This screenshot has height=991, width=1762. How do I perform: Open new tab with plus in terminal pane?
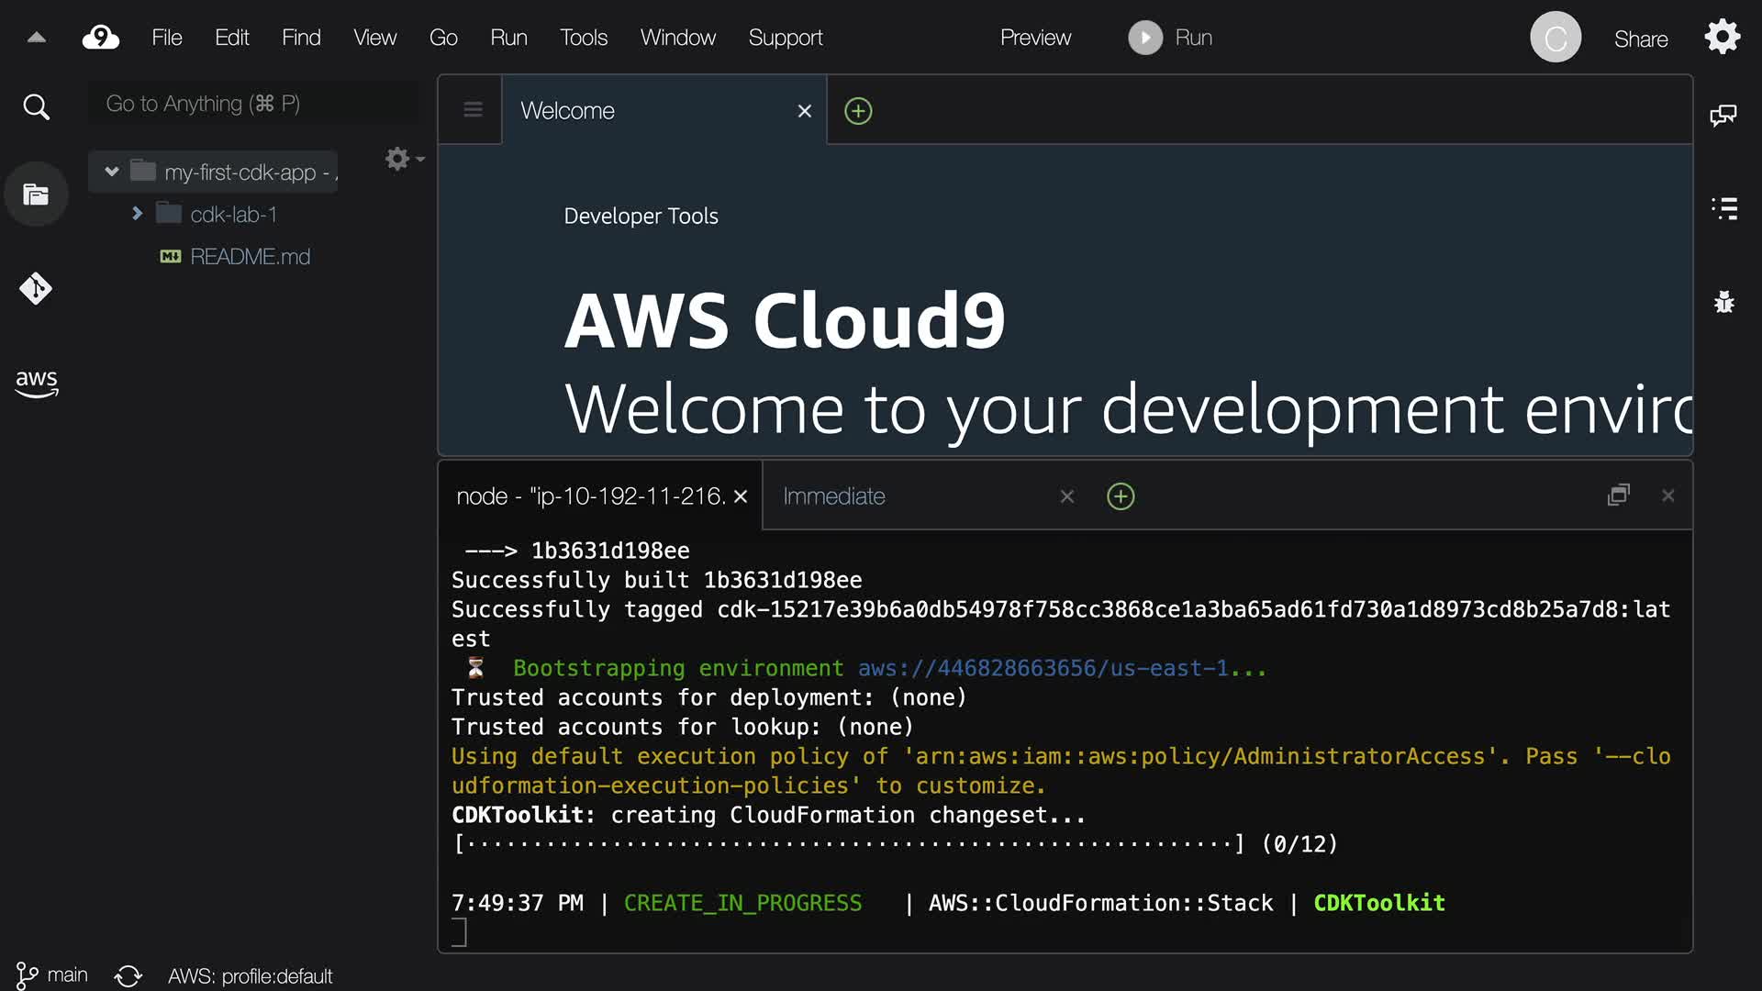1121,496
